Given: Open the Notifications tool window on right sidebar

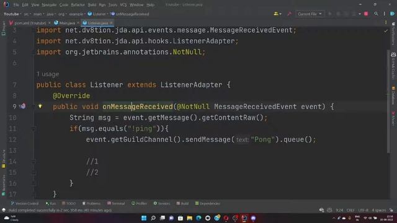Looking at the screenshot, I should (393, 33).
